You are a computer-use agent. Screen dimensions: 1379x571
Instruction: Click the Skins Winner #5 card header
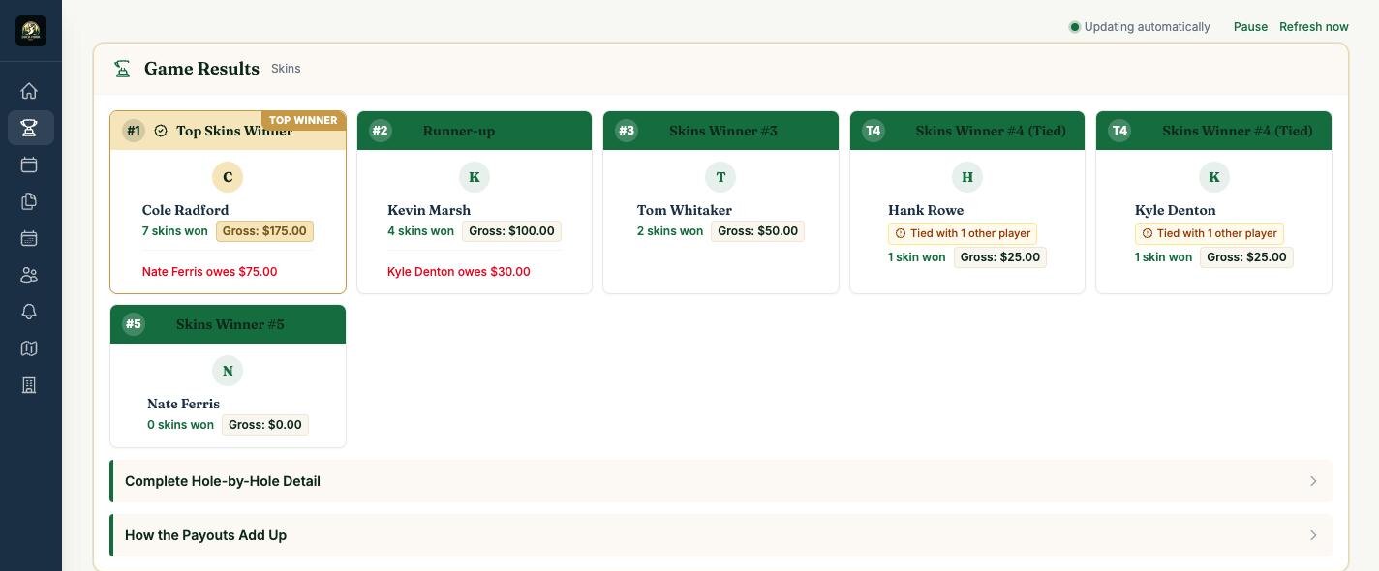[228, 324]
